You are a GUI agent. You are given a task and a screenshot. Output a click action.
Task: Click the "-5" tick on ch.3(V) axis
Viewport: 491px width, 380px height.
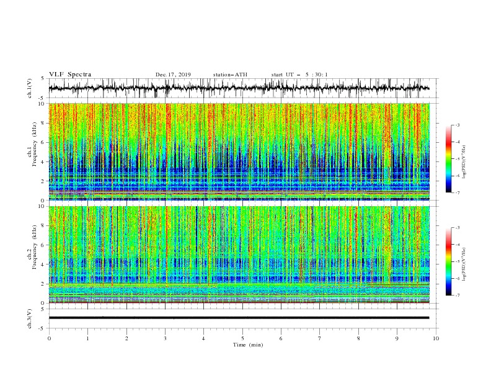tap(42, 328)
